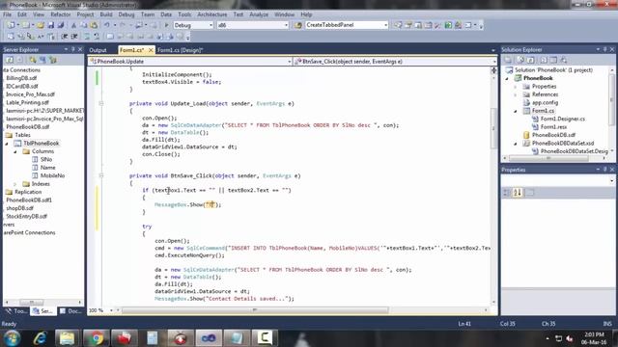Comment out selected lines icon
The height and width of the screenshot is (347, 618).
(x=87, y=37)
